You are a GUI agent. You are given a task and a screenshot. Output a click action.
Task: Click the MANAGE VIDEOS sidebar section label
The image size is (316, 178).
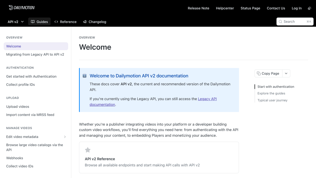tap(19, 128)
